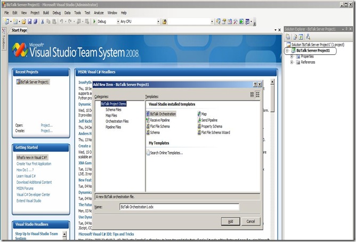
Task: Click the View Class Diagram icon
Action: [x=308, y=37]
